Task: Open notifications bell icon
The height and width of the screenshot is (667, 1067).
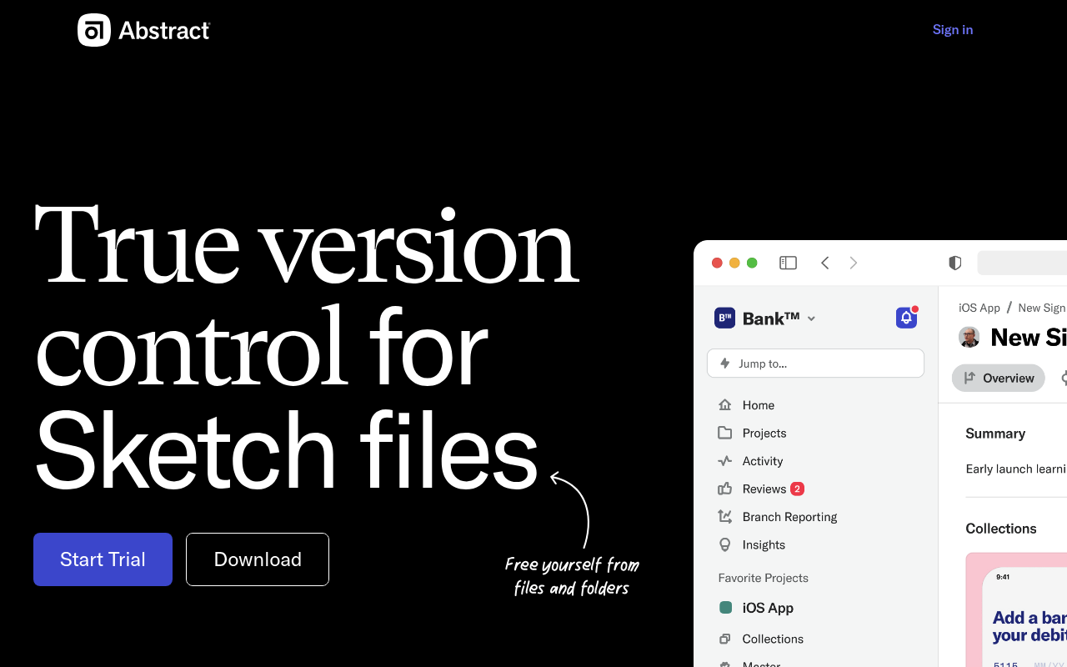Action: click(906, 318)
